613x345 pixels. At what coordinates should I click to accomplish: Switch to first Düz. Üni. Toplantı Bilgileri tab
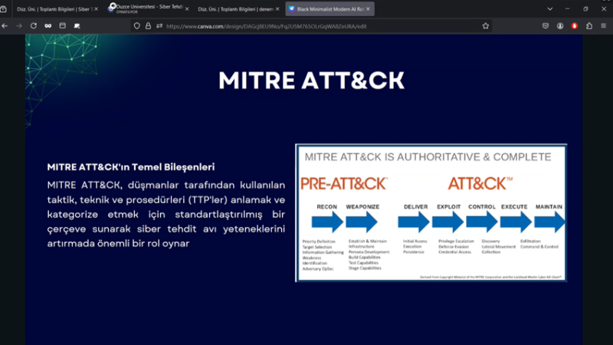click(x=53, y=9)
